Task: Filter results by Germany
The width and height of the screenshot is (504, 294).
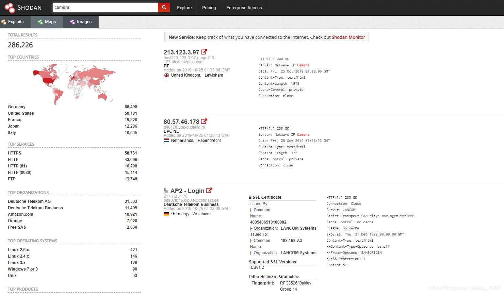Action: coord(17,107)
